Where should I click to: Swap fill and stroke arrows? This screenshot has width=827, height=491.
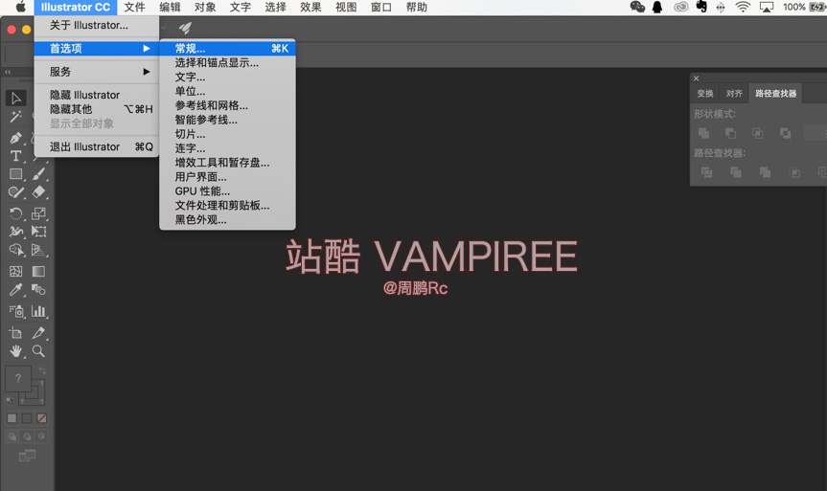point(41,371)
